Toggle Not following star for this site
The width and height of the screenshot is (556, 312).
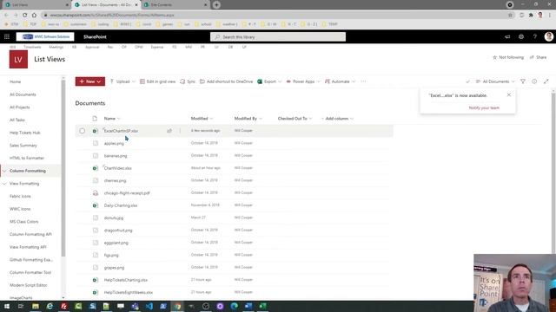point(508,57)
